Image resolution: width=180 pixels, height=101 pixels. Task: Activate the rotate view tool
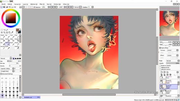(7, 33)
